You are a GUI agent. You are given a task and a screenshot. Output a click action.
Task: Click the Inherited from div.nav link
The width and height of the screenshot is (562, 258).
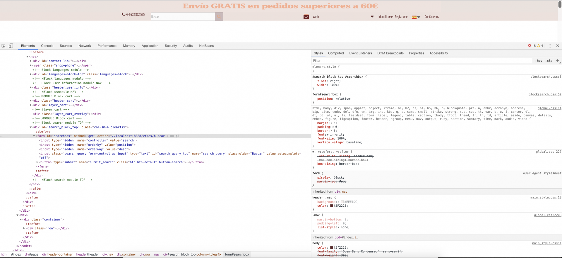(x=341, y=192)
